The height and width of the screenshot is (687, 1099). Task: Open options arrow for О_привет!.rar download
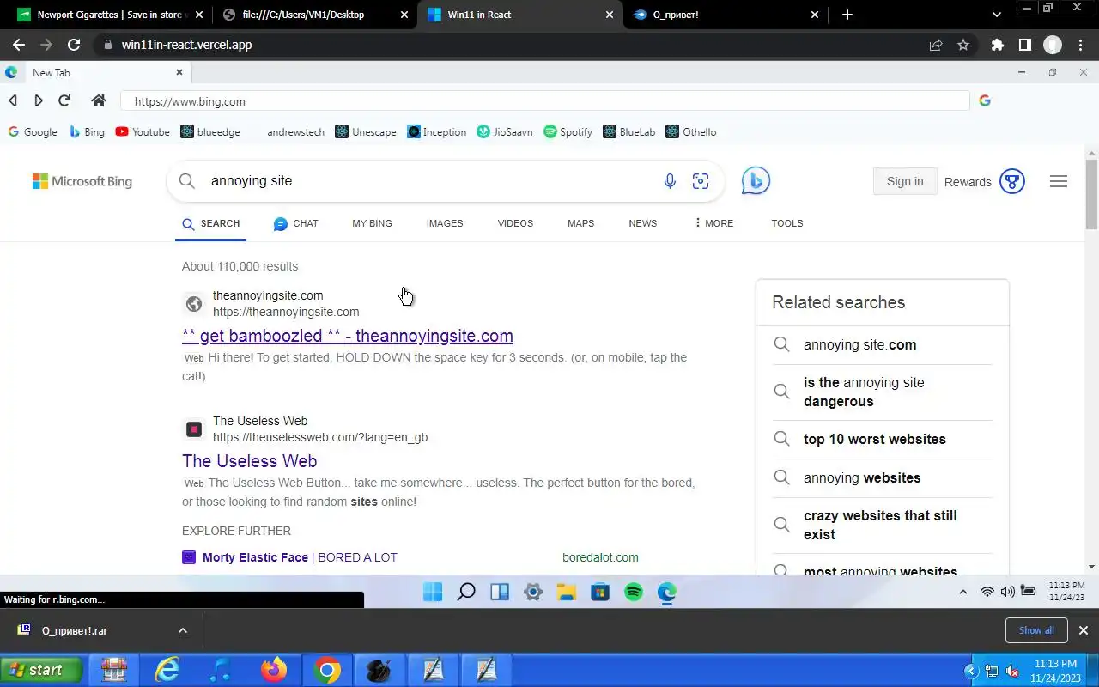click(x=182, y=630)
